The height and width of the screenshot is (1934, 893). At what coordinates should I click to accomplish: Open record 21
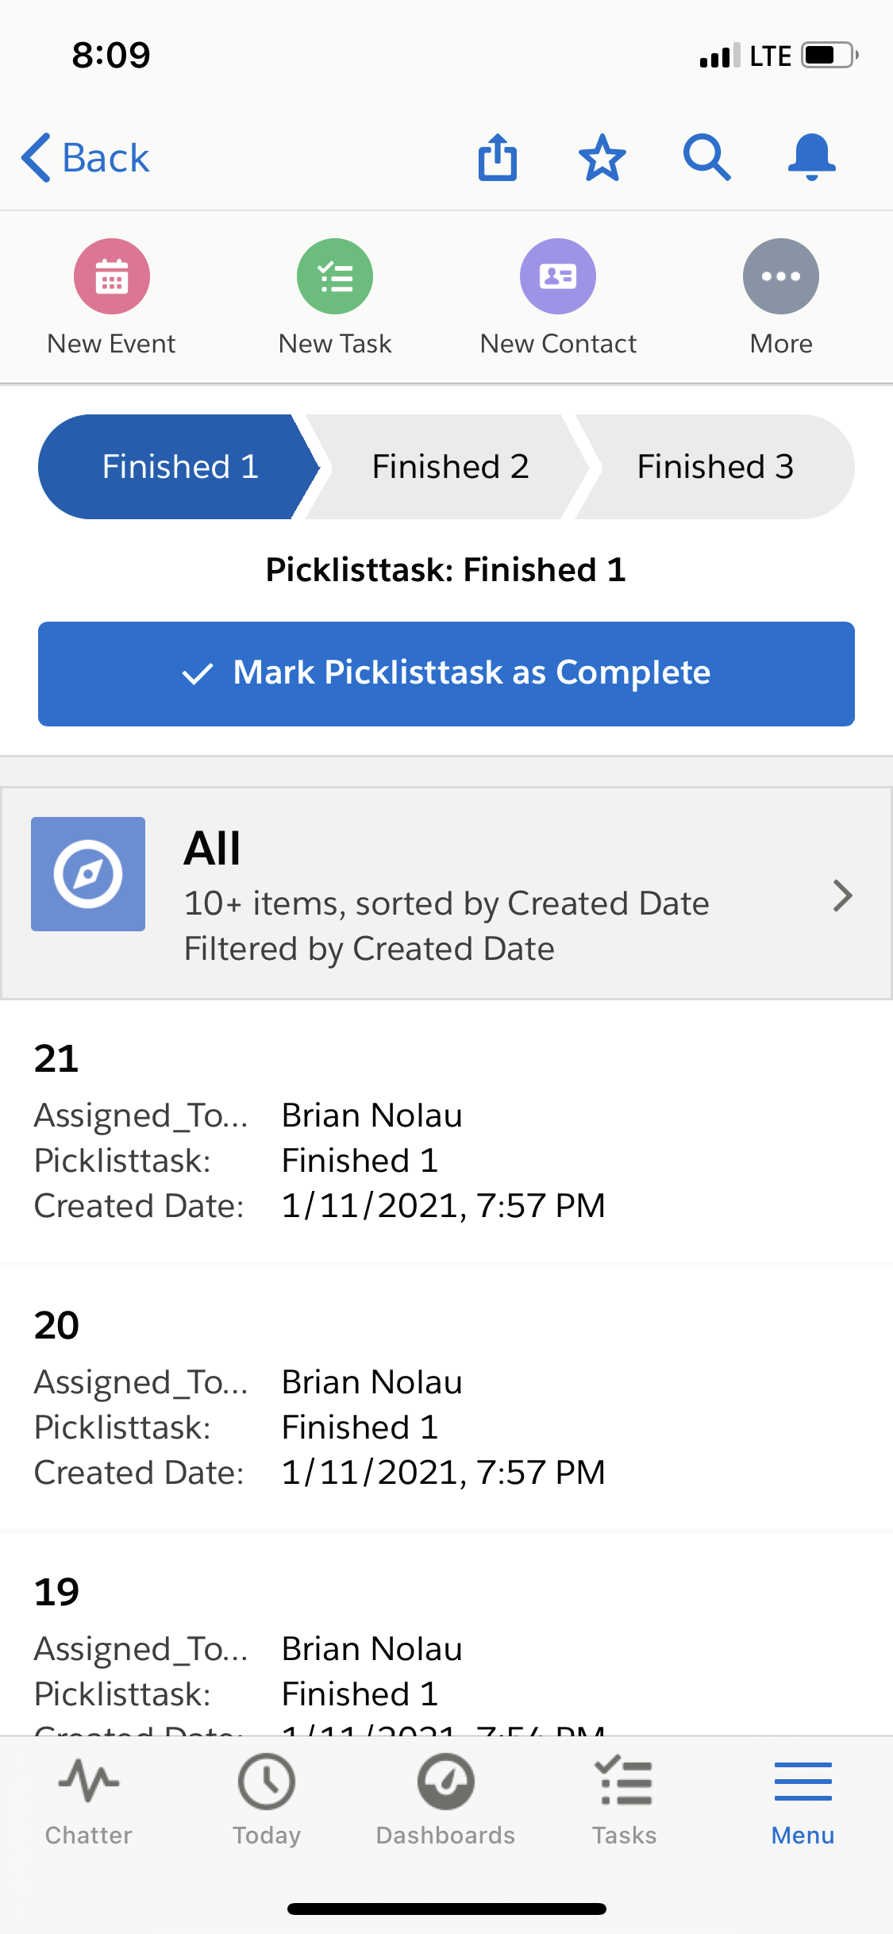click(x=56, y=1058)
